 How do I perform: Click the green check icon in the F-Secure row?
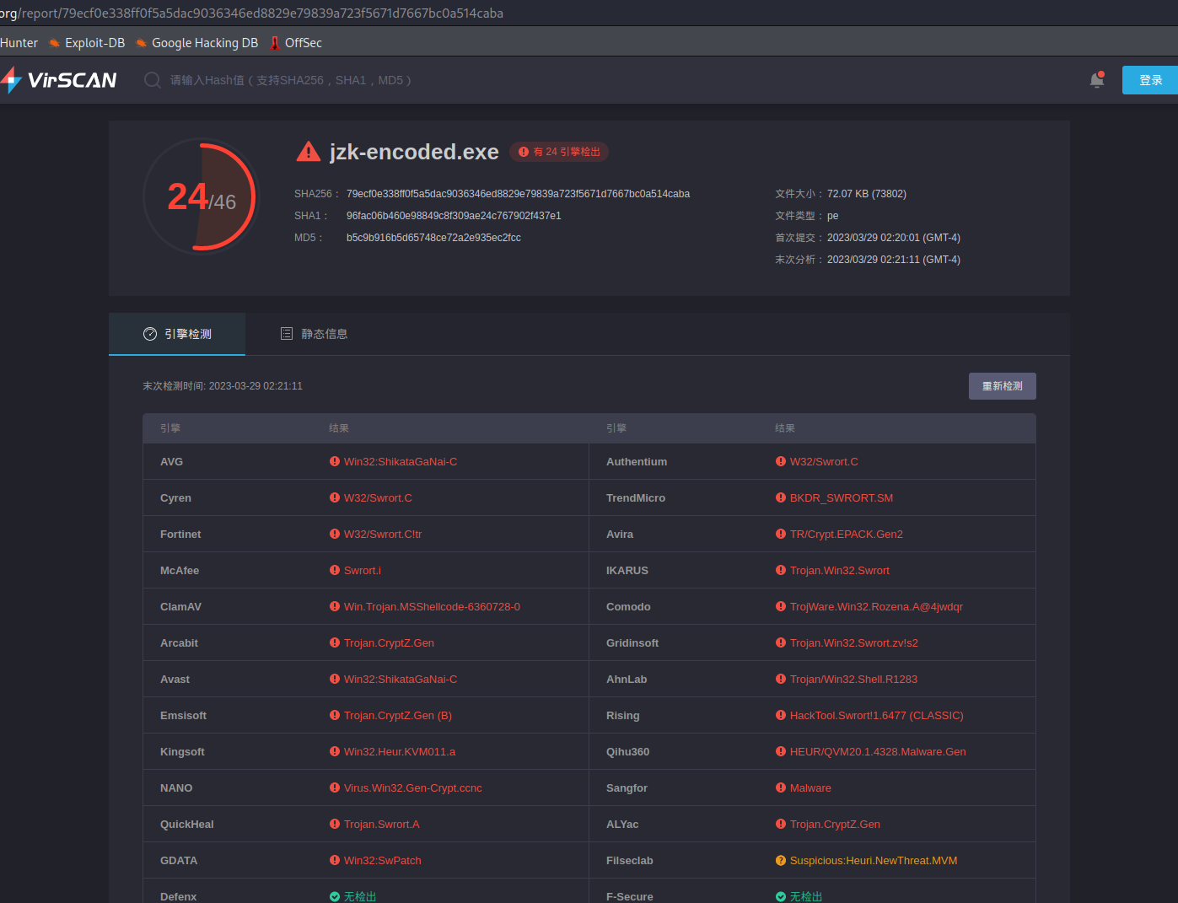click(781, 896)
